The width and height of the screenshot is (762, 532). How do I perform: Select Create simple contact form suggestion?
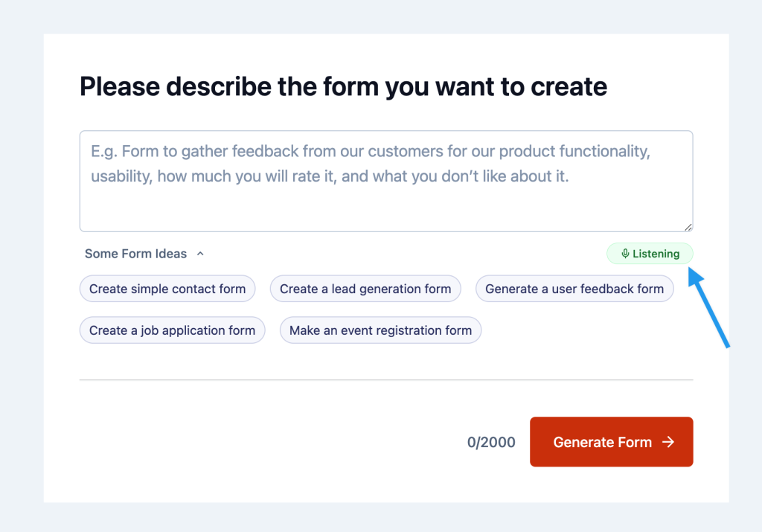point(167,289)
